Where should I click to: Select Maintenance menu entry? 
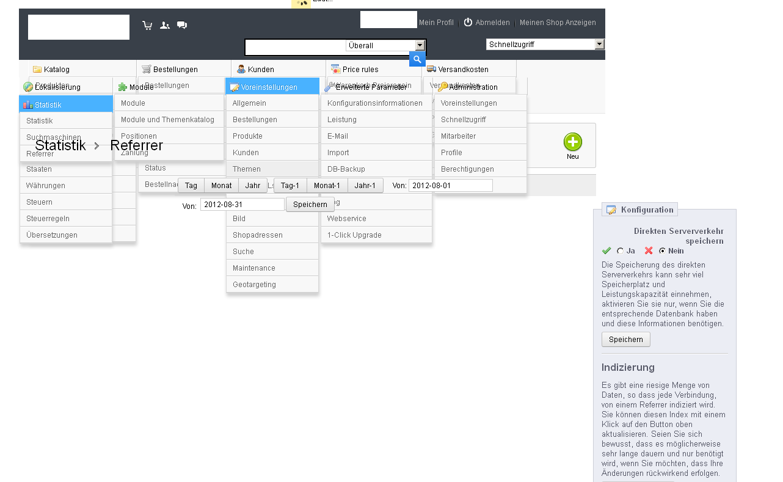click(x=272, y=268)
